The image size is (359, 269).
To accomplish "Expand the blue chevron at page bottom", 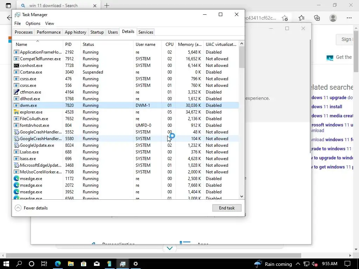I will (x=170, y=248).
